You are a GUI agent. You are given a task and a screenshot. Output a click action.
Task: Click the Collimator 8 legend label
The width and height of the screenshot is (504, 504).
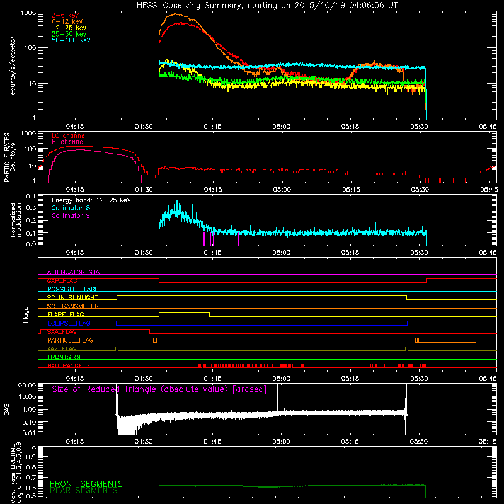click(x=71, y=208)
